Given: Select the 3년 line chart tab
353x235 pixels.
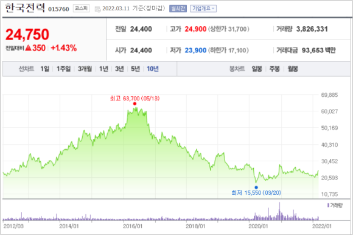Looking at the screenshot, I should click(119, 69).
